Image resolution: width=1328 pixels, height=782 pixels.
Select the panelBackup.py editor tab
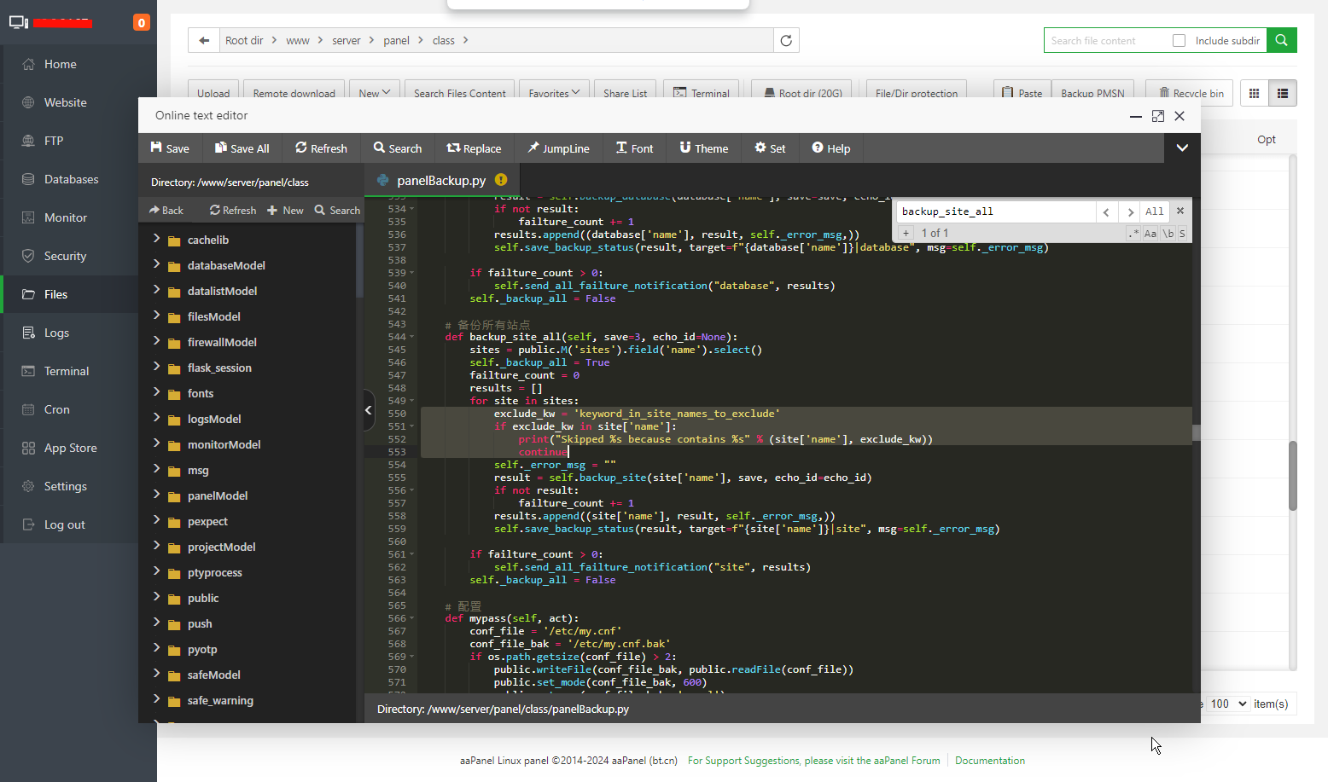coord(440,180)
